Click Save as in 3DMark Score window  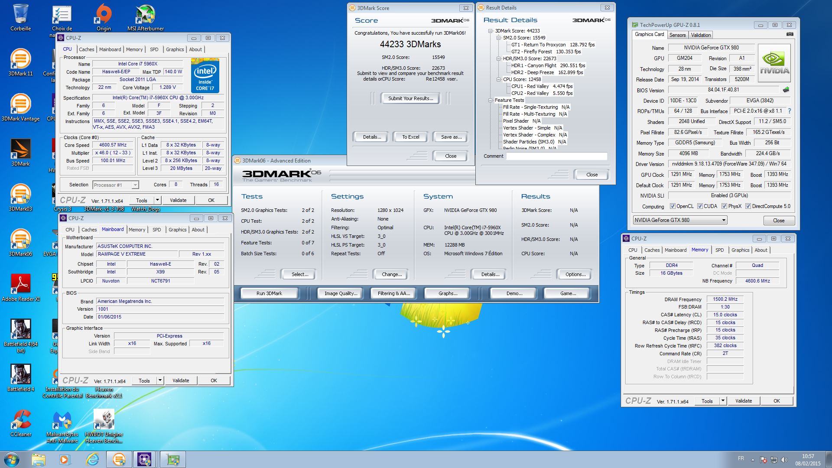451,137
